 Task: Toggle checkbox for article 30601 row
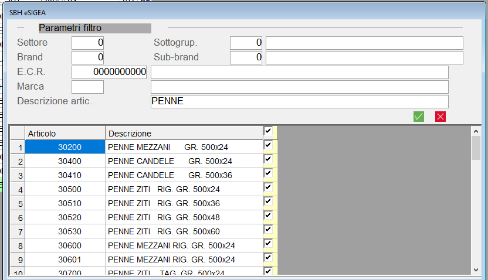tap(268, 258)
